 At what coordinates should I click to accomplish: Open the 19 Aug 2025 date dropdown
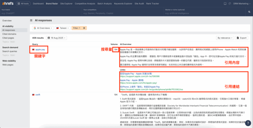pos(57,38)
